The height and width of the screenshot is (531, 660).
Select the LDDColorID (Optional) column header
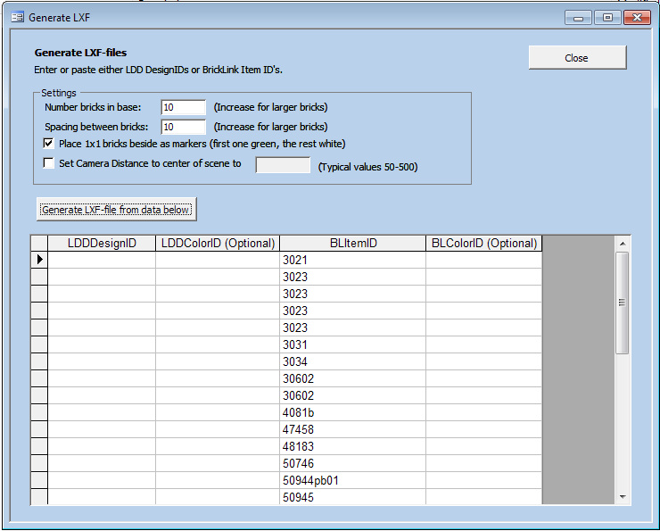click(x=218, y=243)
